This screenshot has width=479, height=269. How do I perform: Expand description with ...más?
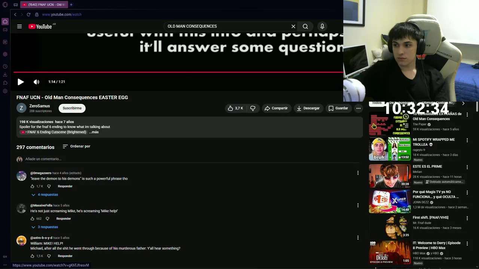tap(94, 132)
